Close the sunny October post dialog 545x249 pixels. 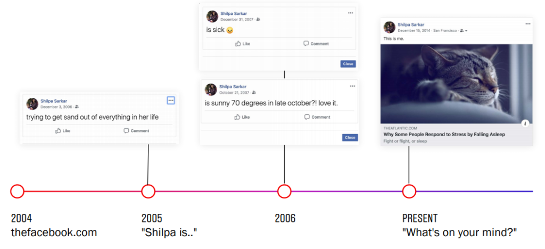pyautogui.click(x=350, y=137)
